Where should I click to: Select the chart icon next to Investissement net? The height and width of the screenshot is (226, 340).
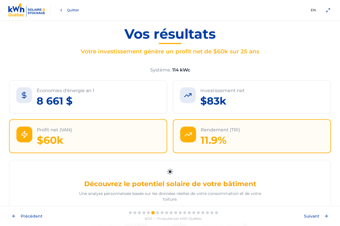188,95
